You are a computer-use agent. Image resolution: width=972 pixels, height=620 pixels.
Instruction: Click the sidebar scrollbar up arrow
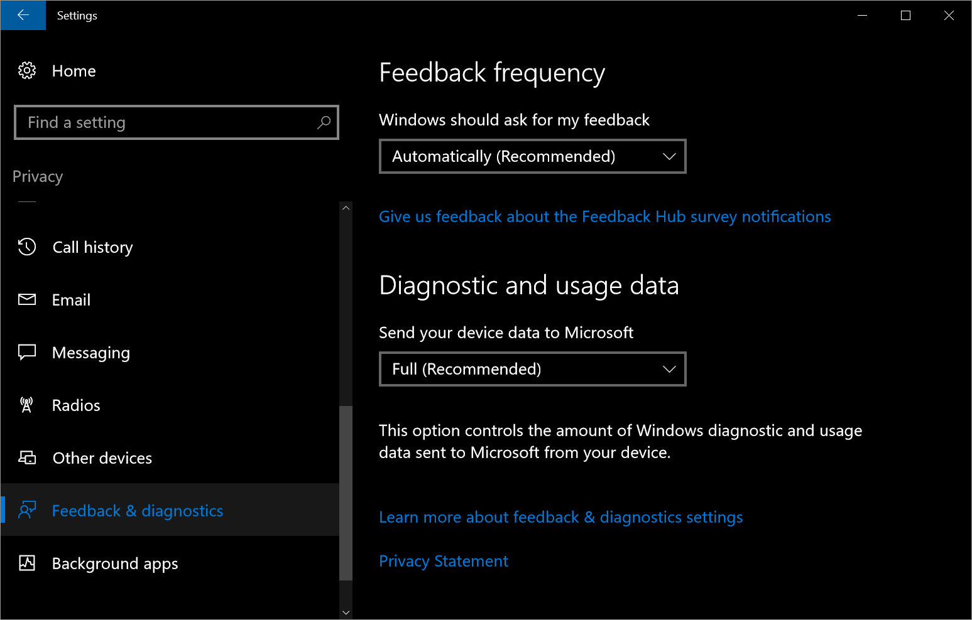tap(346, 208)
